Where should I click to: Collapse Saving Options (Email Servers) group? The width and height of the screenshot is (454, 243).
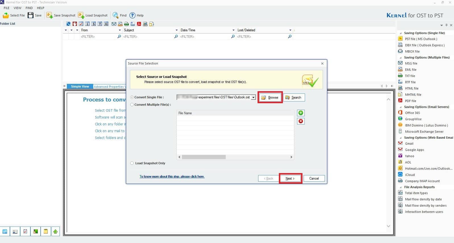point(401,107)
